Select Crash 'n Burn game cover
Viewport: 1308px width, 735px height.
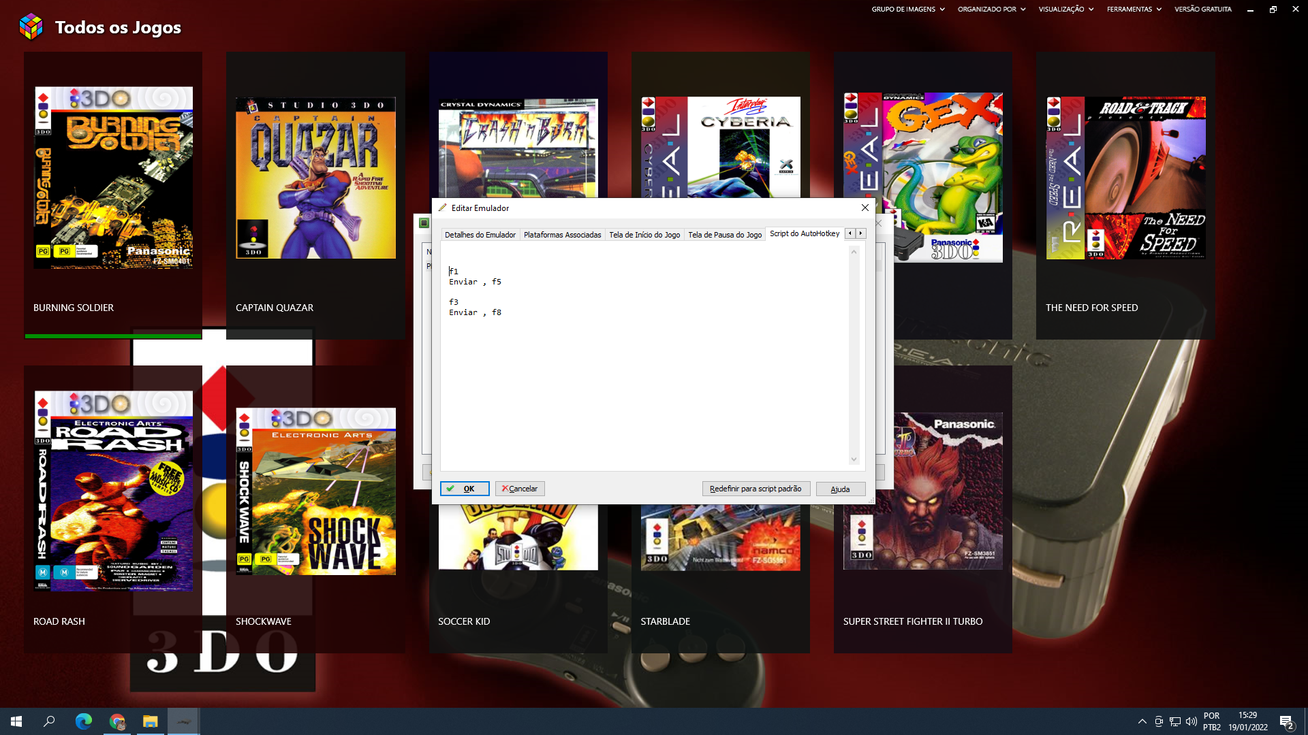pyautogui.click(x=518, y=148)
